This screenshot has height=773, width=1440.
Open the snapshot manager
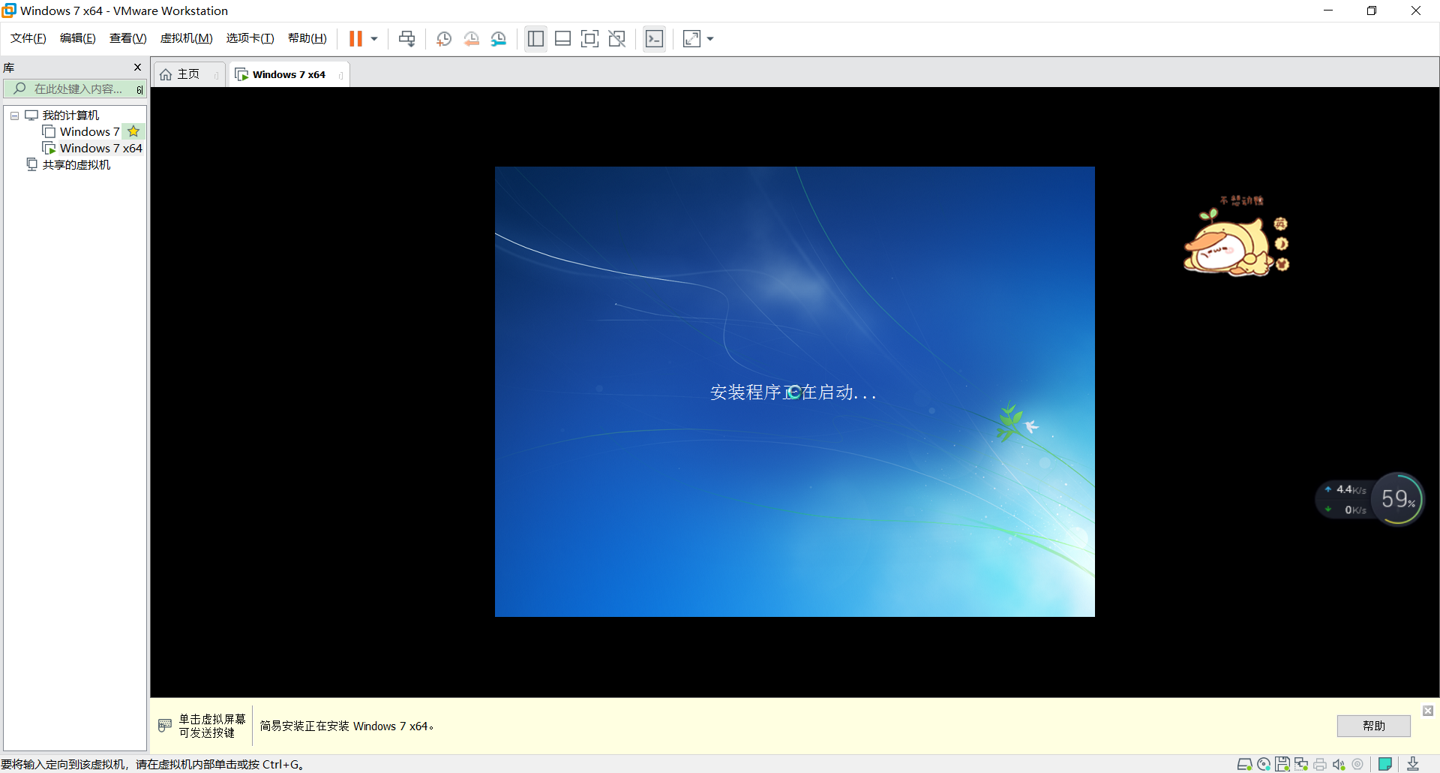[x=499, y=38]
